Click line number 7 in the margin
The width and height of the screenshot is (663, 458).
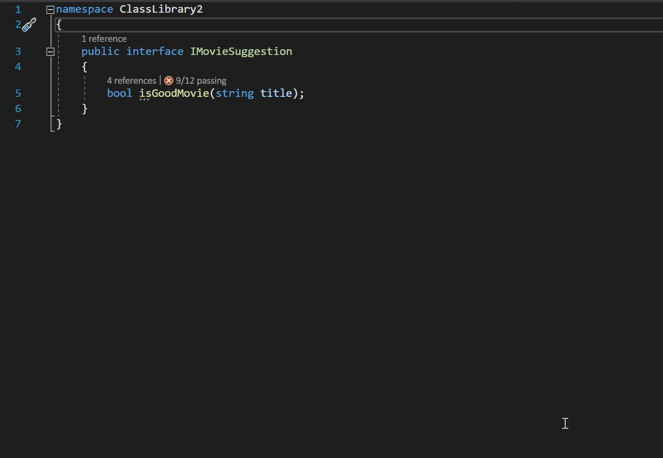point(18,124)
